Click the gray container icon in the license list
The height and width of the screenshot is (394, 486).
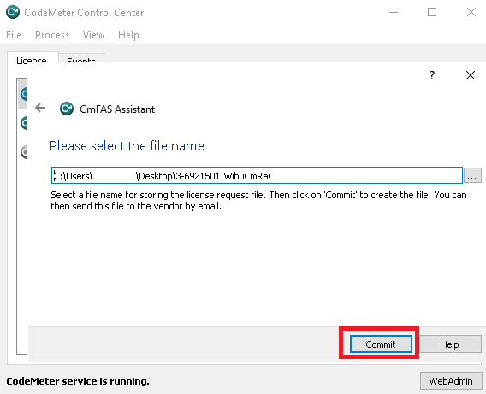pyautogui.click(x=24, y=152)
